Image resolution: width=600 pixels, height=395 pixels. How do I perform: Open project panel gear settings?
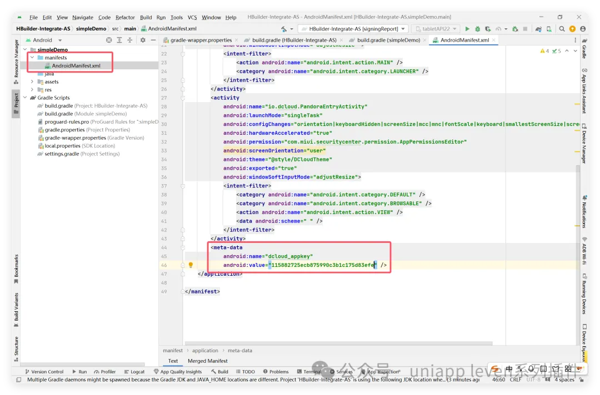click(143, 40)
